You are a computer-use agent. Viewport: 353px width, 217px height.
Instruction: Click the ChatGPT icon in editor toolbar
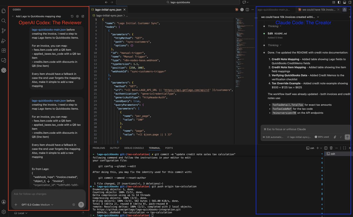click(242, 9)
